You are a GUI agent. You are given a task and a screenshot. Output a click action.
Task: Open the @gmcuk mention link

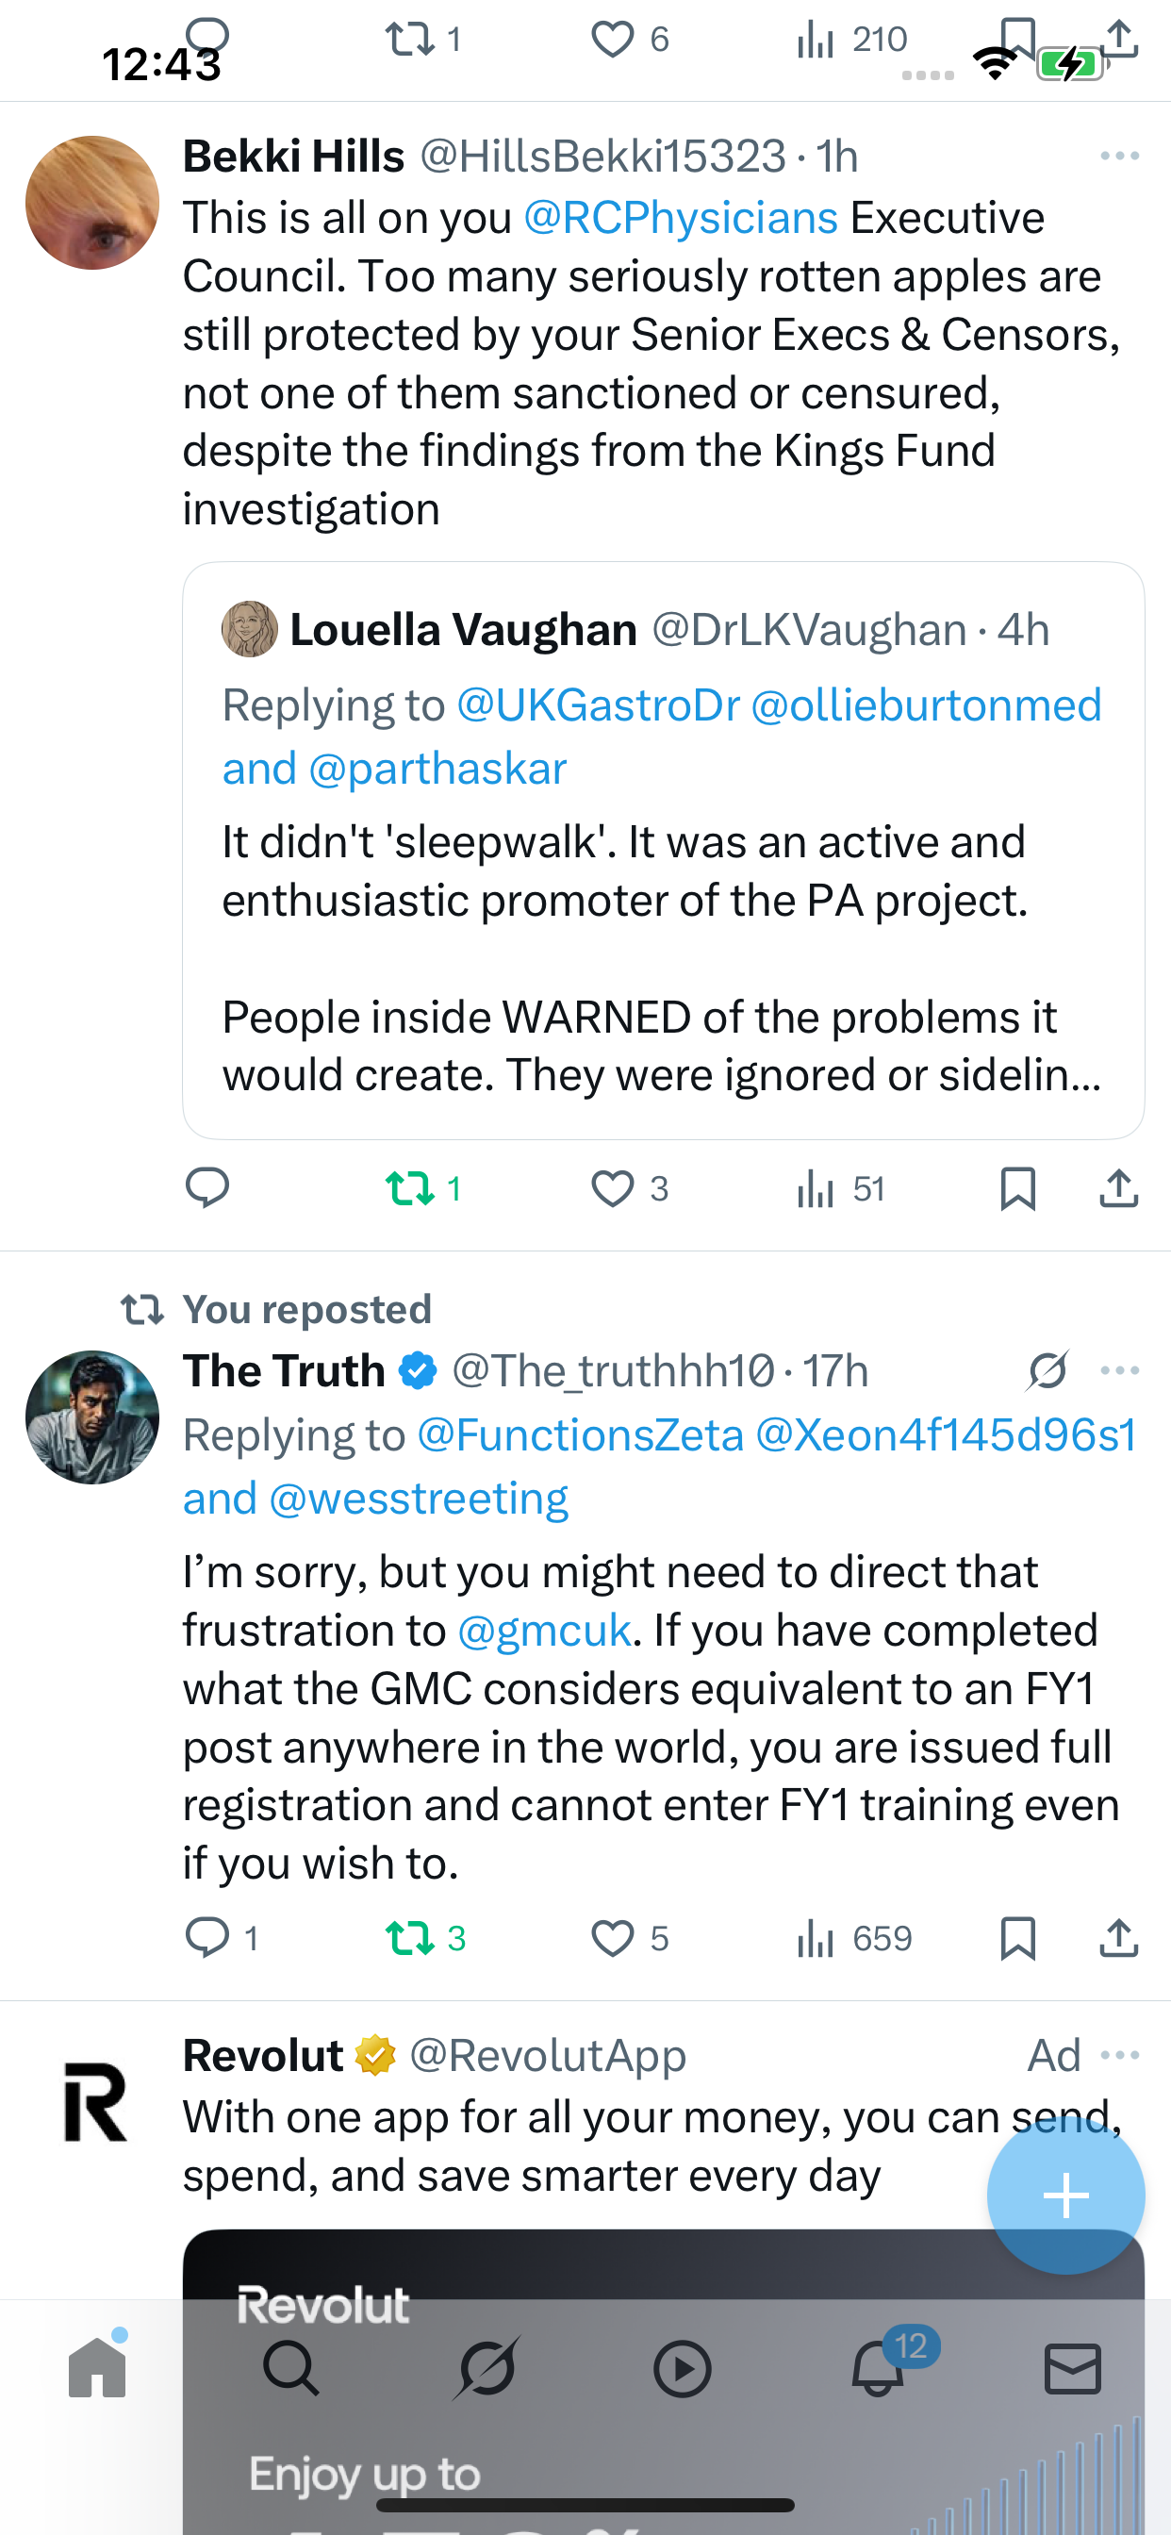544,1631
